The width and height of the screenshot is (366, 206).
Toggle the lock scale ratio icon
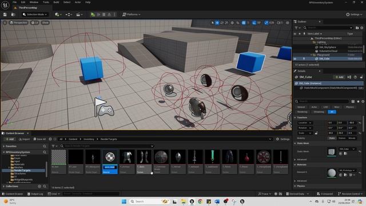pyautogui.click(x=316, y=133)
